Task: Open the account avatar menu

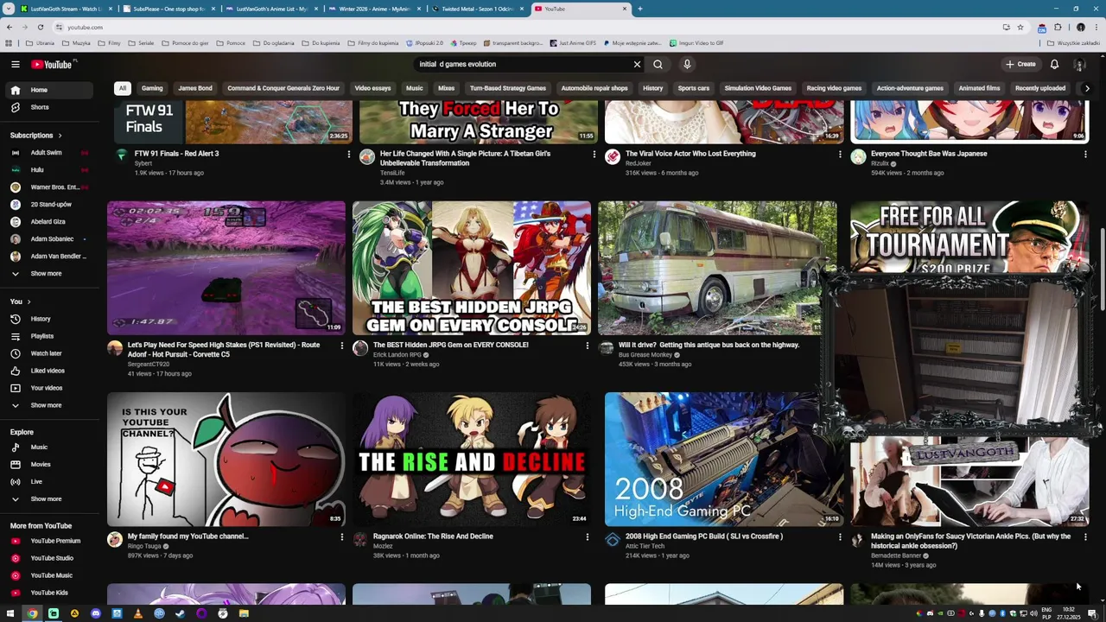Action: [x=1079, y=64]
